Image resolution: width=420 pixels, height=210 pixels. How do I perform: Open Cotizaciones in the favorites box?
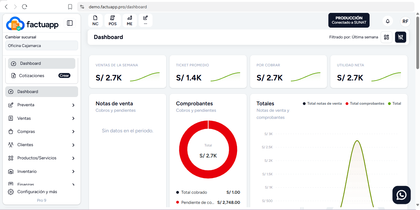[x=32, y=76]
